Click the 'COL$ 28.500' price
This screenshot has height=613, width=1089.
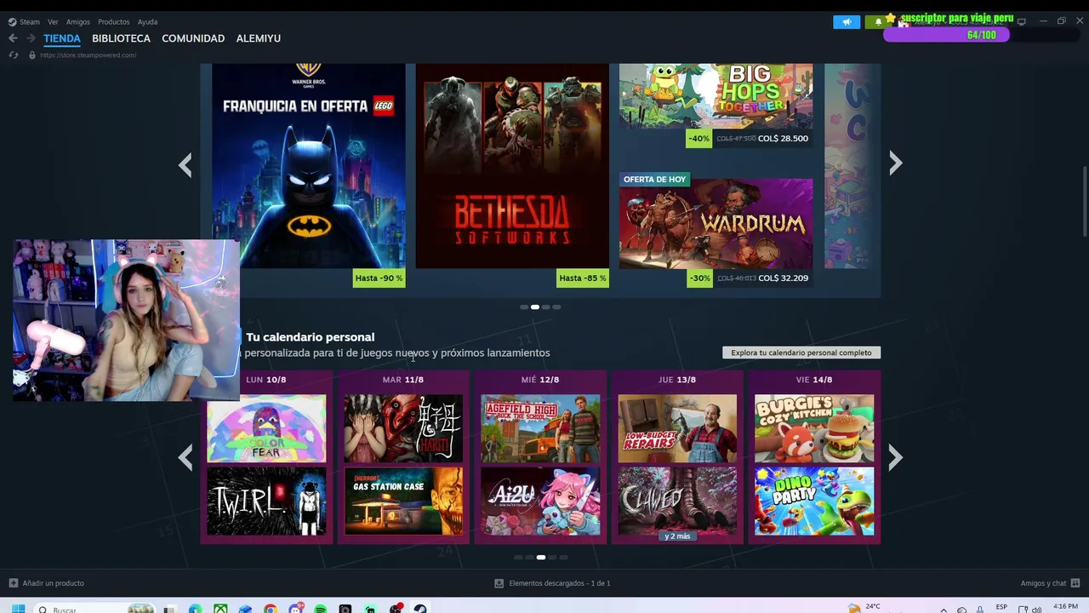(784, 139)
